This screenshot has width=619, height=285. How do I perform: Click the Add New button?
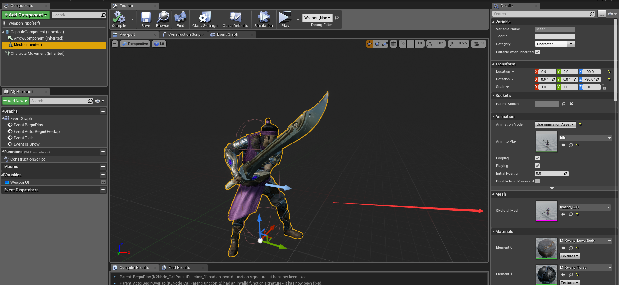pos(15,101)
